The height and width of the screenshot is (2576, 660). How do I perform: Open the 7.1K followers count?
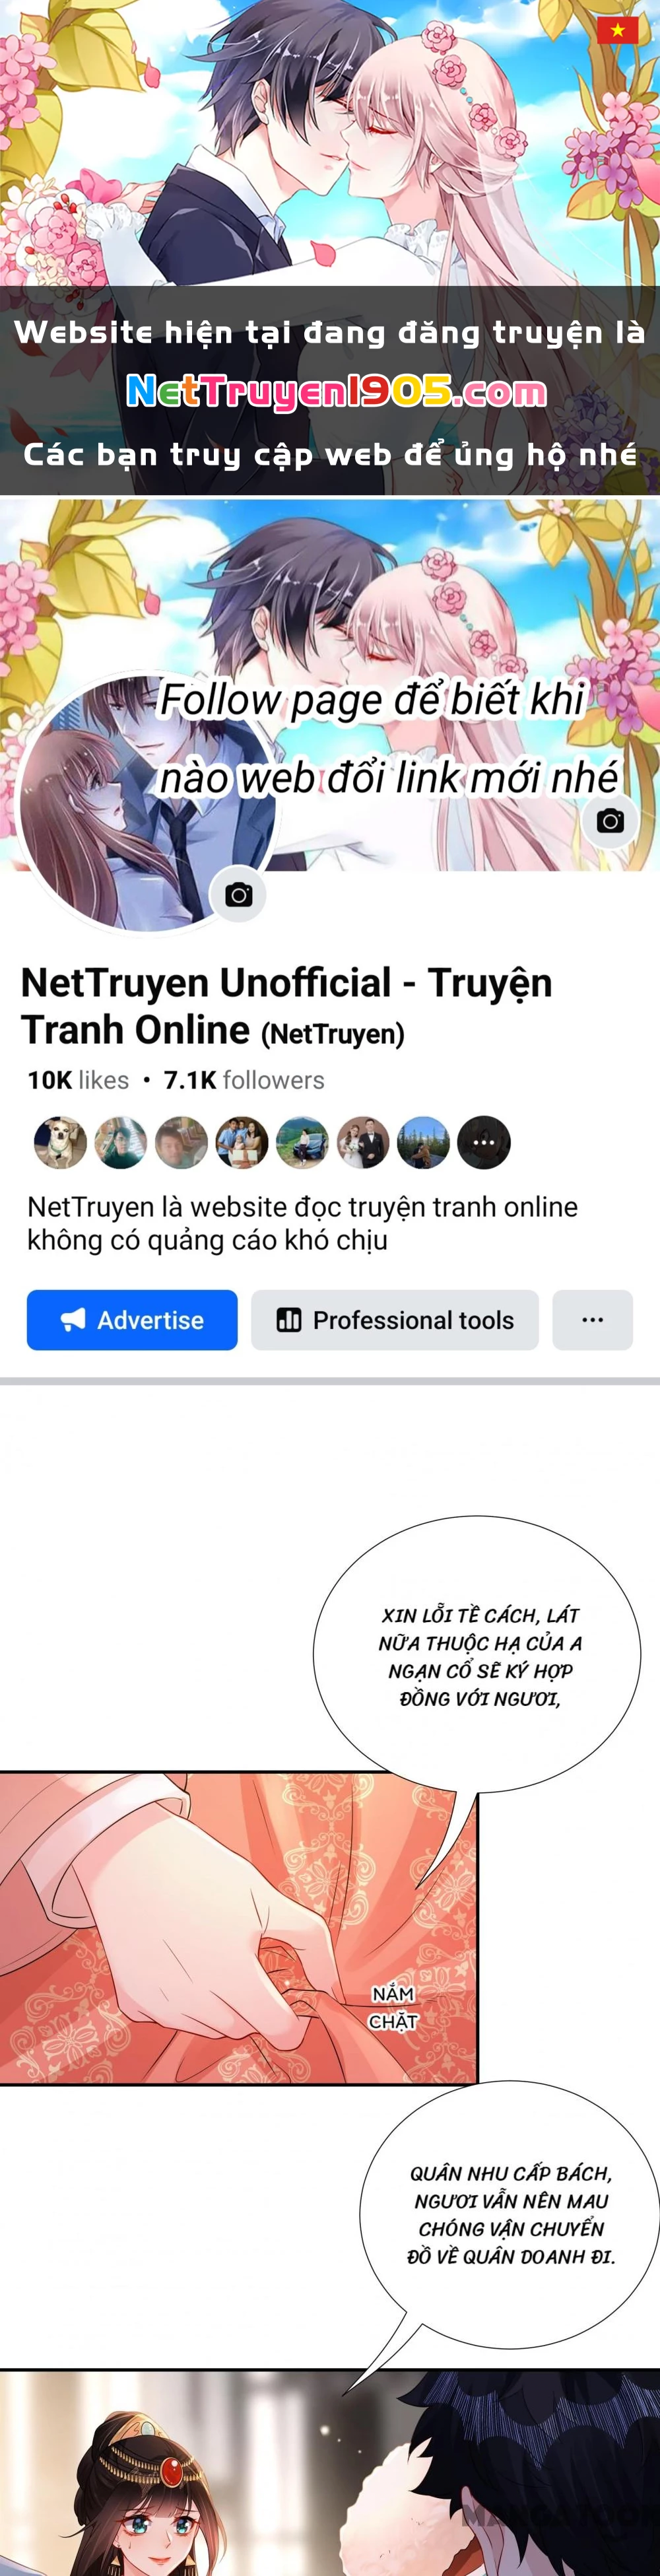pos(244,1080)
